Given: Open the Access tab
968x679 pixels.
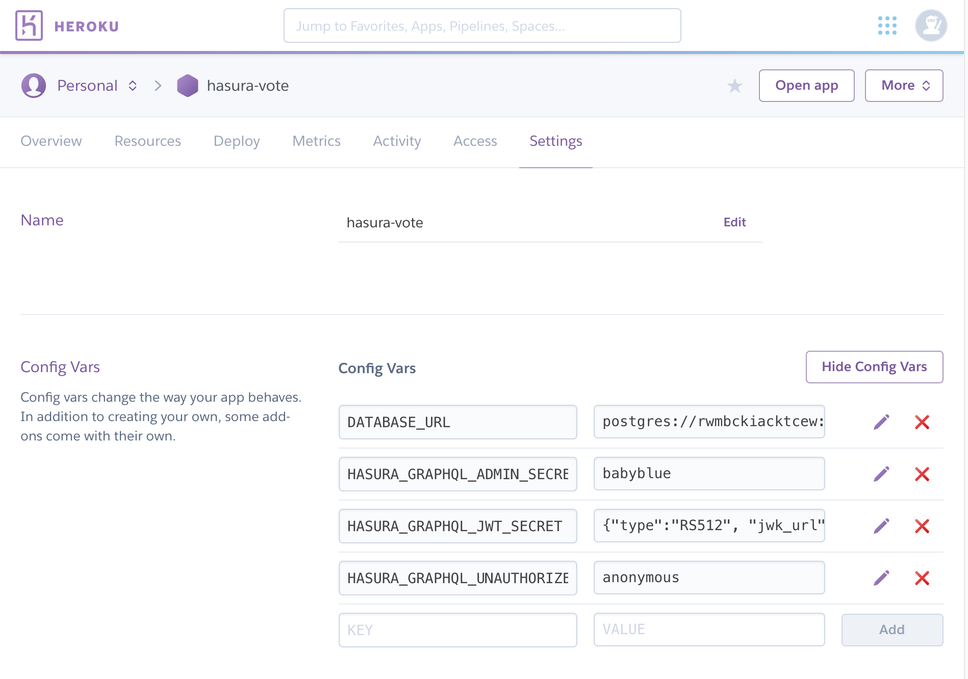Looking at the screenshot, I should pyautogui.click(x=475, y=141).
